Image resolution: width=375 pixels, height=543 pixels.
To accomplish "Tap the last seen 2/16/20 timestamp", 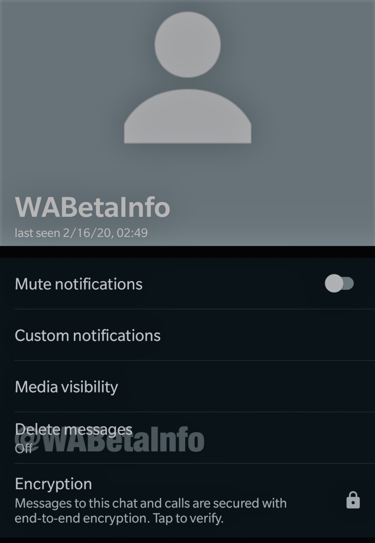I will click(x=81, y=233).
